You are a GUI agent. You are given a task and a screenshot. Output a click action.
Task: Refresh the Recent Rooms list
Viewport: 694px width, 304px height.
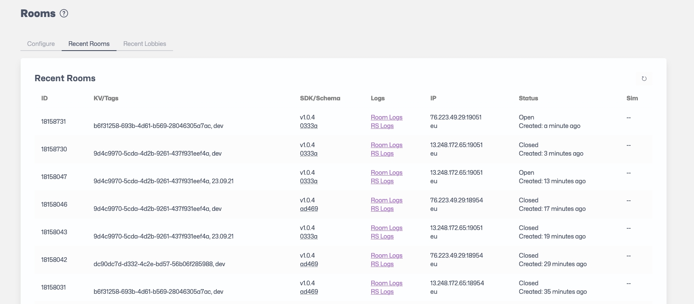(x=644, y=79)
